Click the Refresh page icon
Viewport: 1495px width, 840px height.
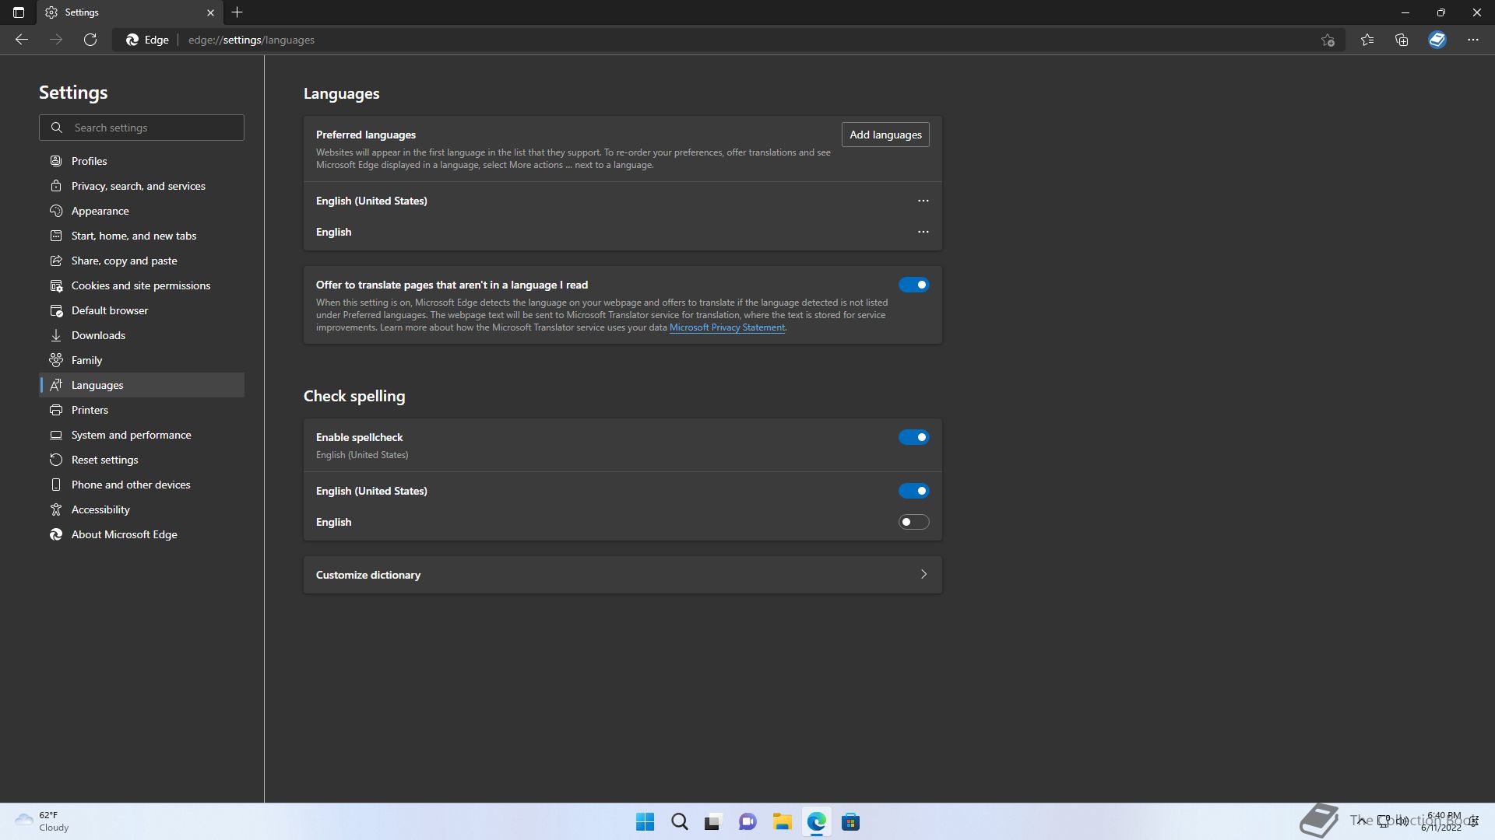[x=90, y=40]
